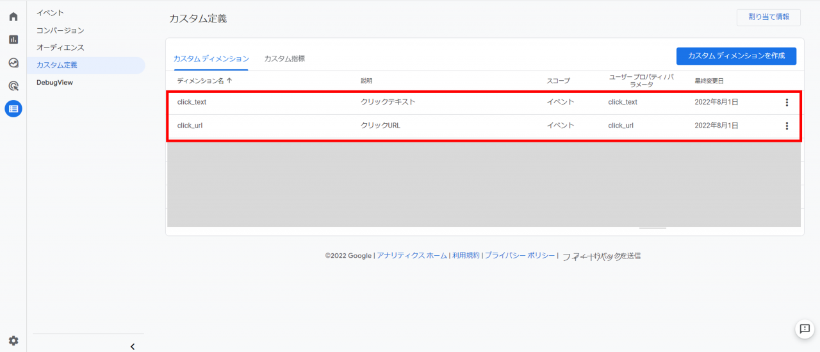820x352 pixels.
Task: Open the オーディエンス menu item
Action: [x=60, y=47]
